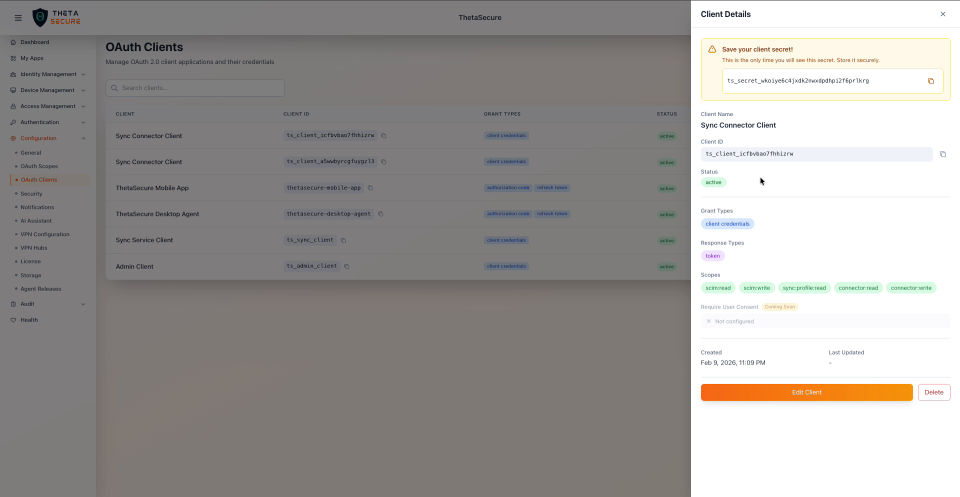Click the Delete button
Screen dimensions: 960x497
pos(933,392)
